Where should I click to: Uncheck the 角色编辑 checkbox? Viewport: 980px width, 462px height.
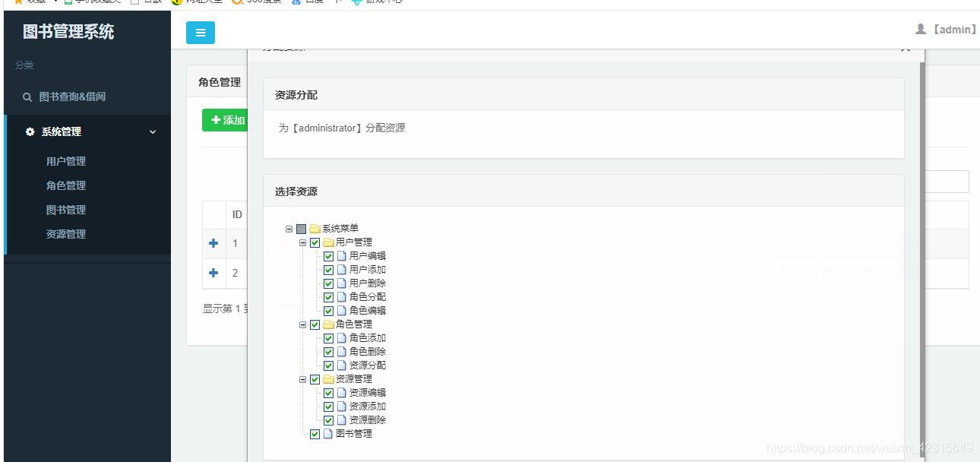tap(329, 311)
